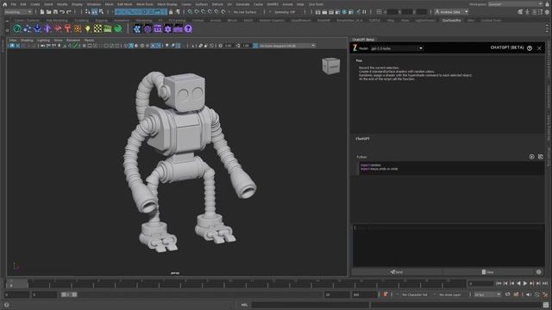Open the File menu
The width and height of the screenshot is (552, 310).
[14, 4]
